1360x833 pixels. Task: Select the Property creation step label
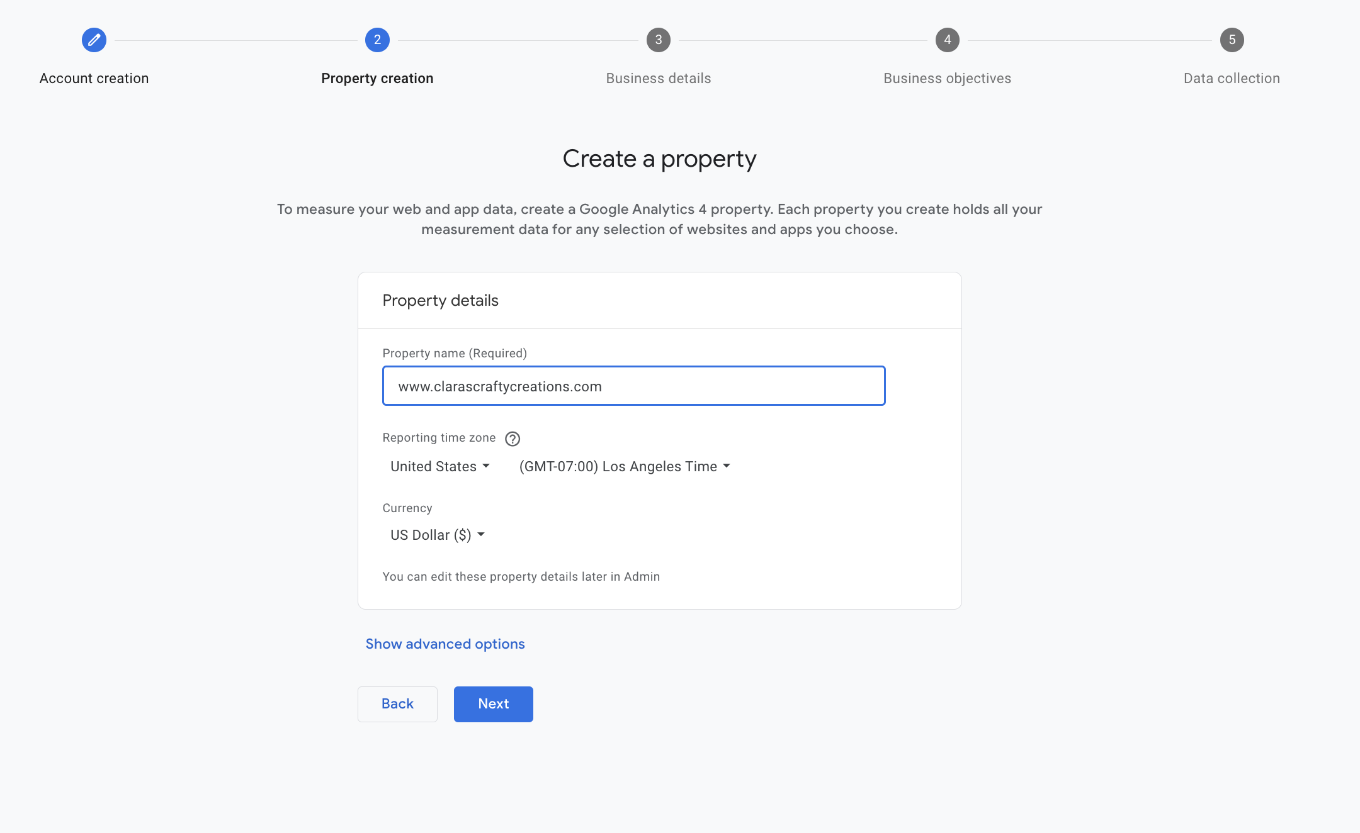[x=377, y=78]
